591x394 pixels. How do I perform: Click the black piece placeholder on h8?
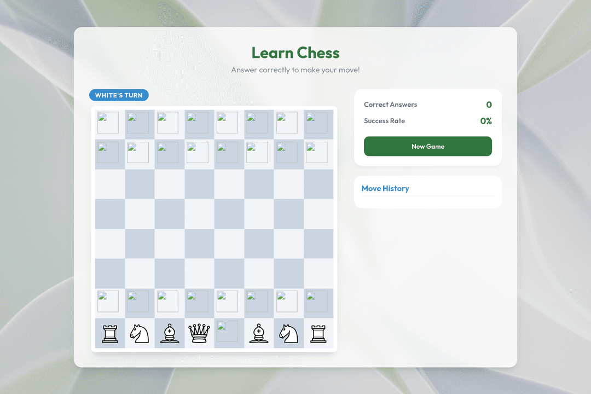[x=317, y=123]
